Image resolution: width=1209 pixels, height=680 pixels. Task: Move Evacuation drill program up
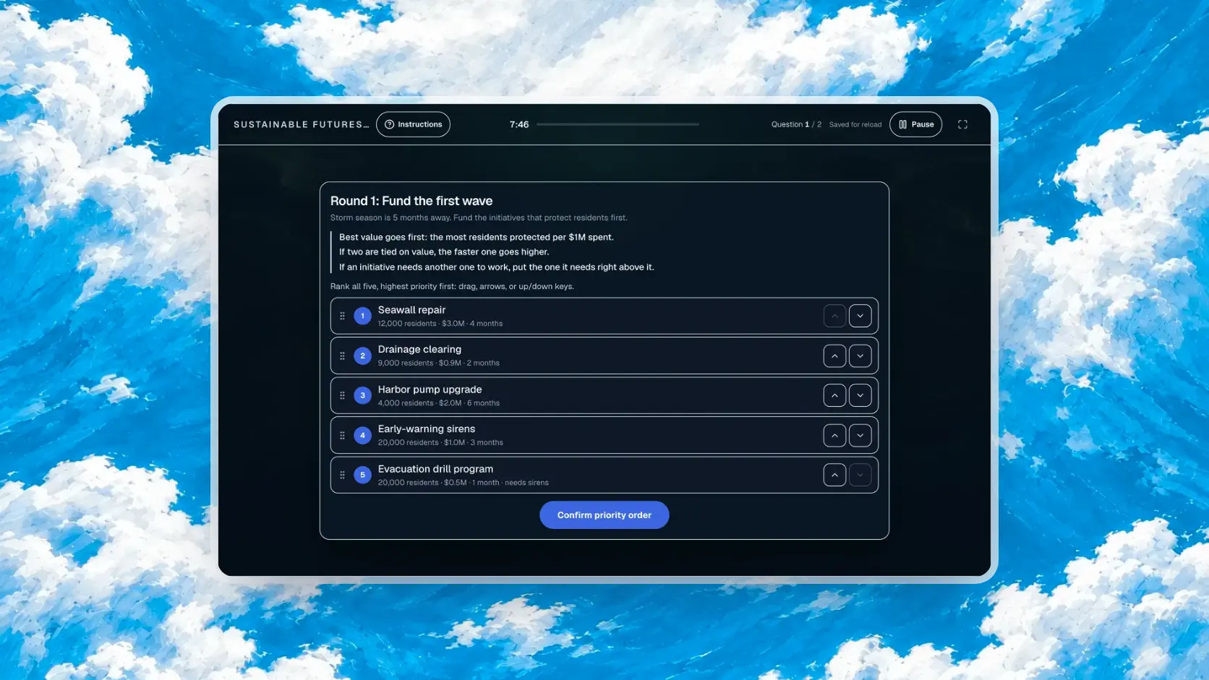pos(834,475)
